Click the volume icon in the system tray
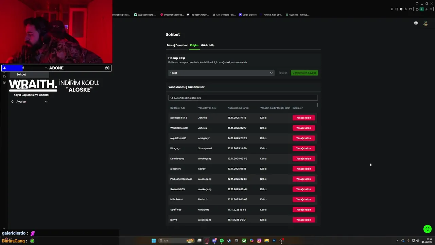 418,241
